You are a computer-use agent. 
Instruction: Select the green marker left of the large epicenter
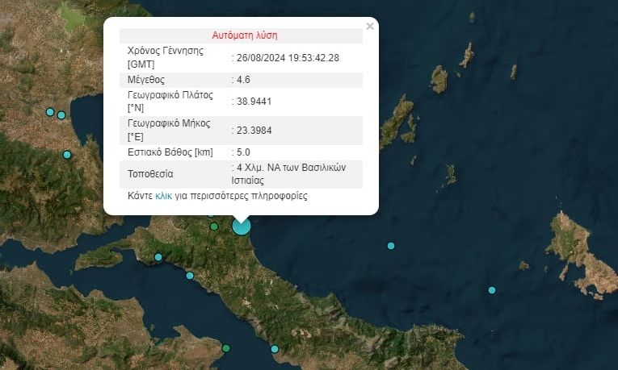(x=214, y=227)
